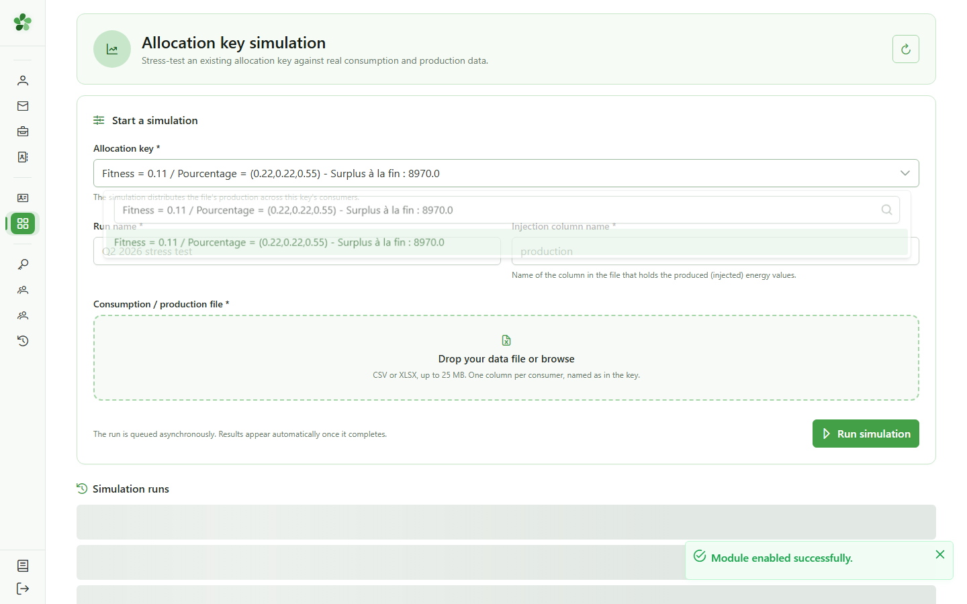Click the green clover app logo

[23, 22]
